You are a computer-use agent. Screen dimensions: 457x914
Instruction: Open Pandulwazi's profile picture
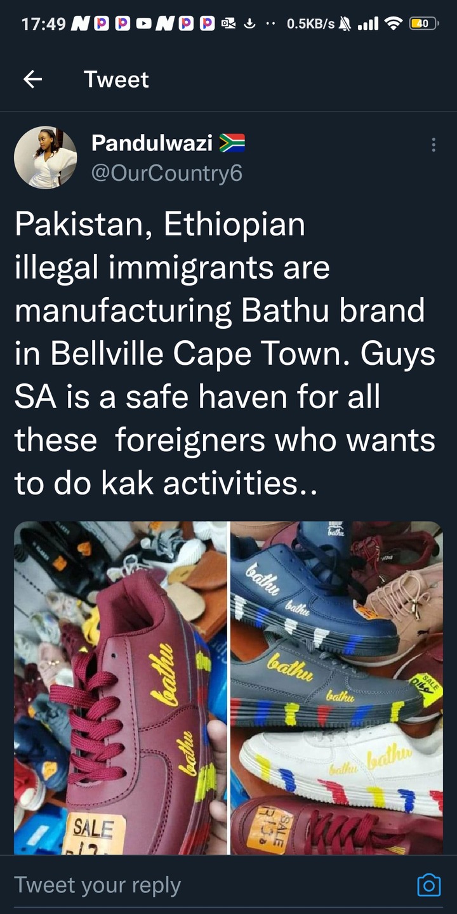(x=45, y=157)
